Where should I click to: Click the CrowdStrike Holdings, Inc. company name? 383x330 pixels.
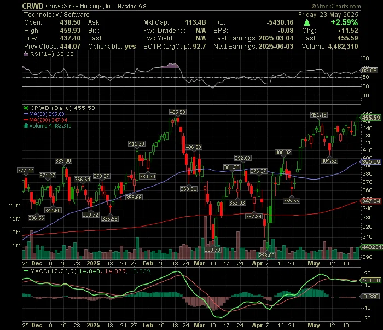pyautogui.click(x=80, y=6)
